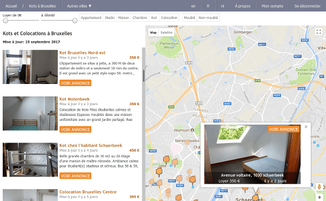Click the house marker near Schaerbeek label
Viewport: 326px width, 201px height.
click(x=255, y=197)
